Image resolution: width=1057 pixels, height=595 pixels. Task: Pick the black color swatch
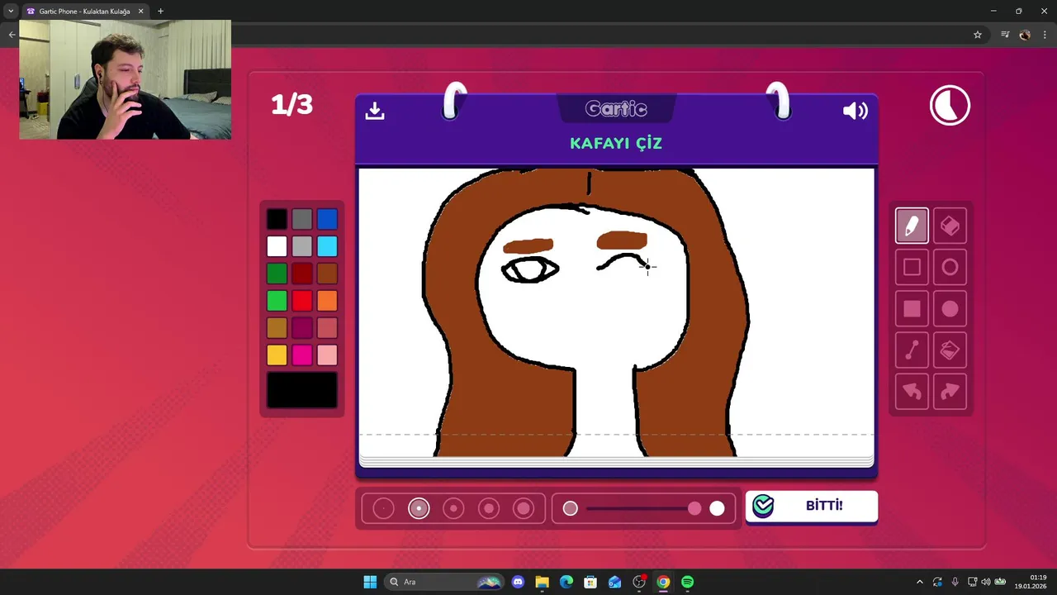click(x=277, y=219)
